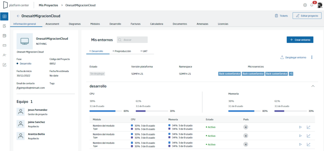Click the back arrow beside OnesaitMigracionCloud
Screen dimensions: 324x151
[x=18, y=16]
